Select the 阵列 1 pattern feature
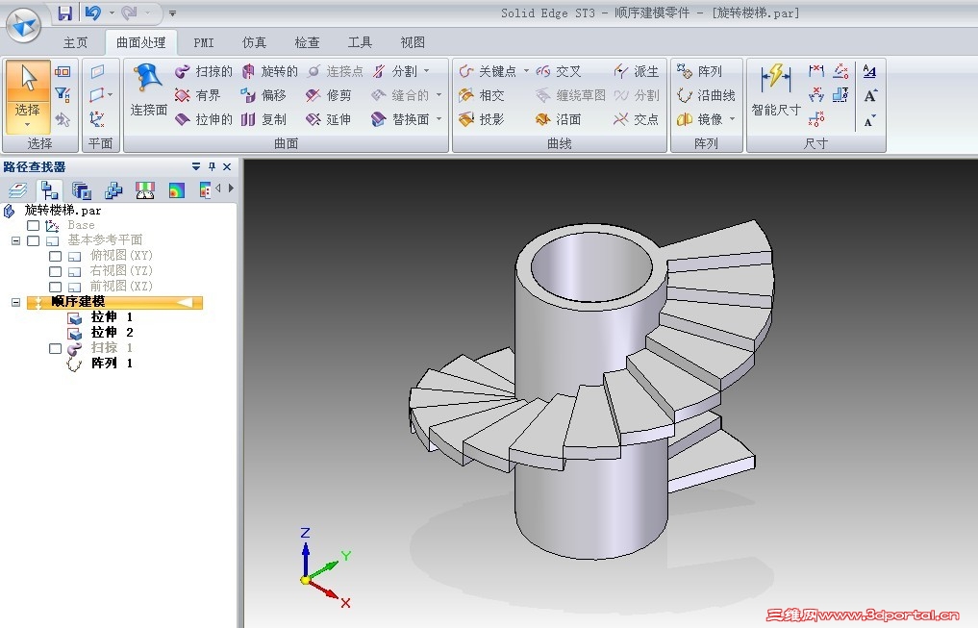 tap(102, 363)
